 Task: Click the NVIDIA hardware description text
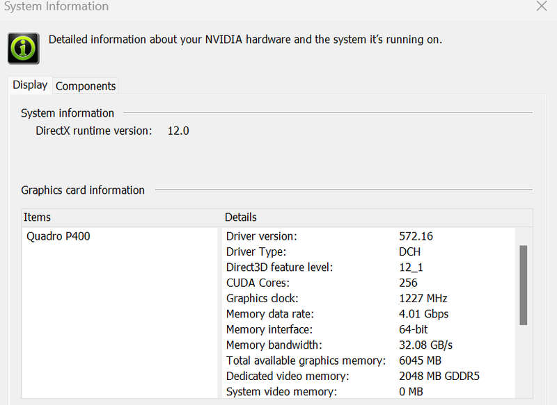tap(245, 40)
